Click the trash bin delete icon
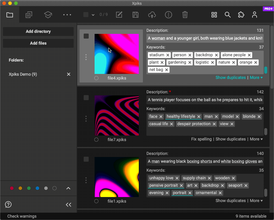The image size is (274, 220). [x=185, y=15]
